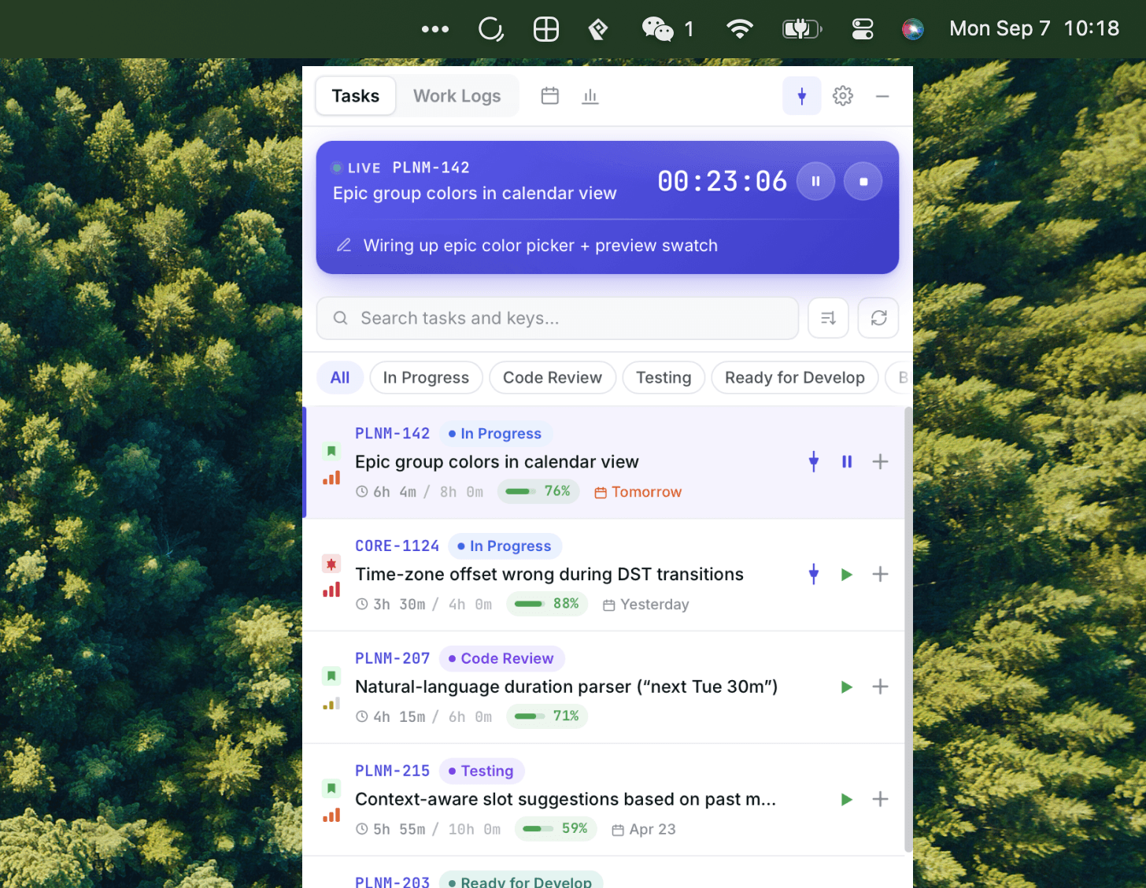
Task: Click the Apr 23 due date
Action: [644, 830]
